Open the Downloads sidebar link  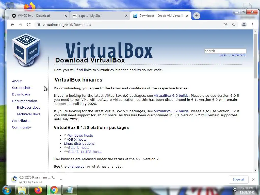(x=21, y=94)
